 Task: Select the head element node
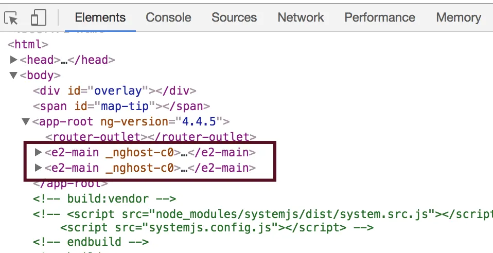pyautogui.click(x=67, y=60)
